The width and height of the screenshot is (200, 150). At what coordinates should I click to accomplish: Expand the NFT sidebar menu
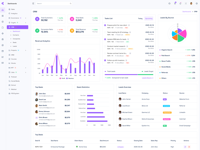(x=25, y=68)
